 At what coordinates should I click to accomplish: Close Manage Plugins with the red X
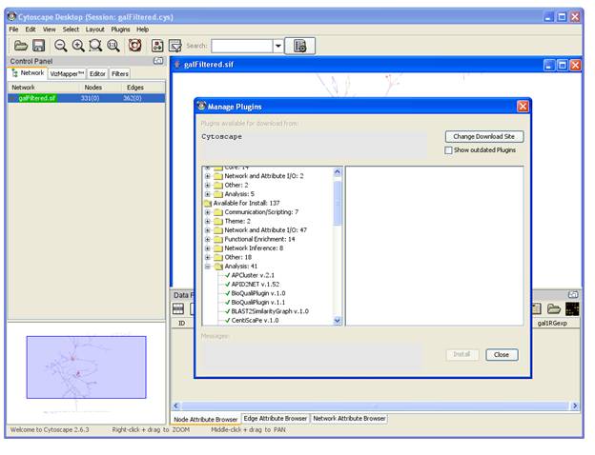(523, 107)
